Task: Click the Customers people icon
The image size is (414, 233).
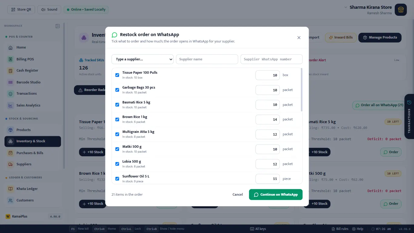Action: (11, 200)
